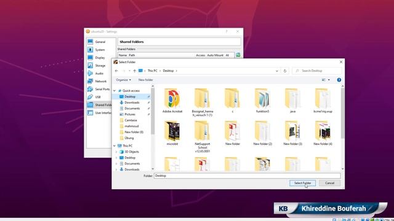Open recent locations dropdown arrow
394x221 pixels.
129,71
